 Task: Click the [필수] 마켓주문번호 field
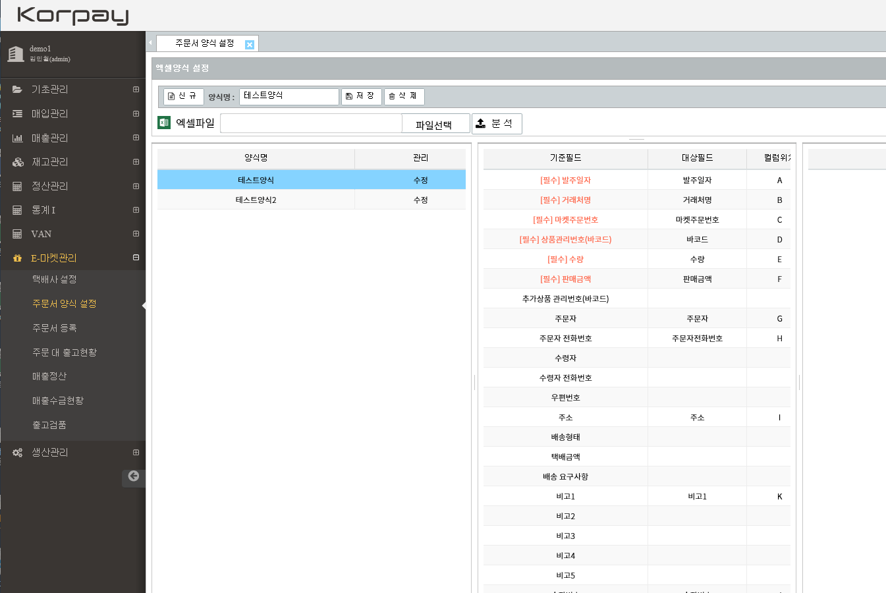click(565, 219)
